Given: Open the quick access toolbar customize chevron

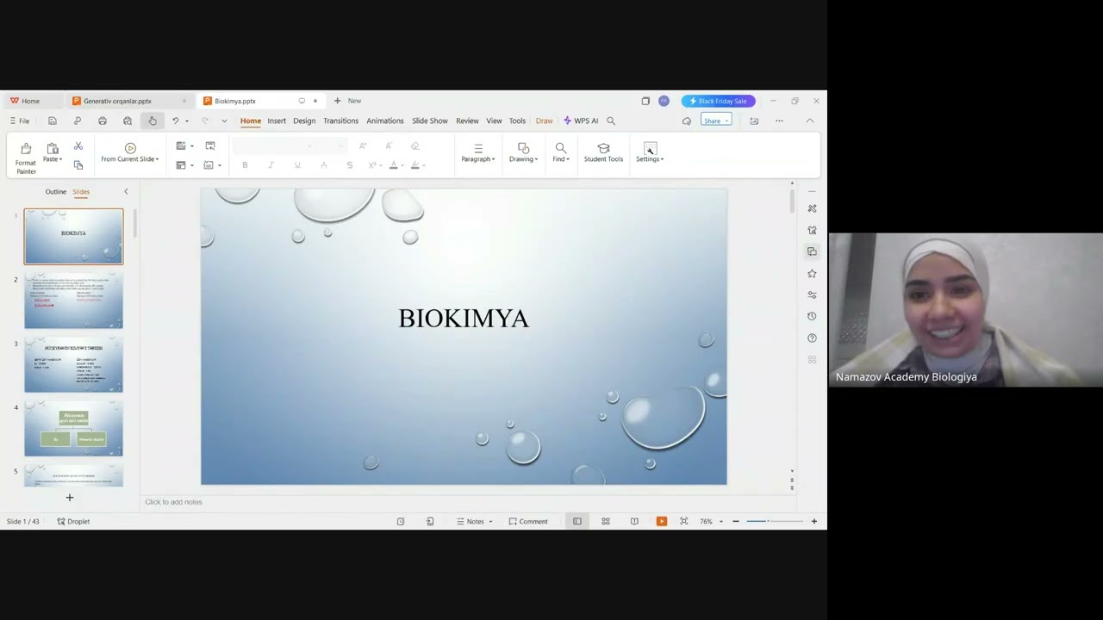Looking at the screenshot, I should pos(224,121).
